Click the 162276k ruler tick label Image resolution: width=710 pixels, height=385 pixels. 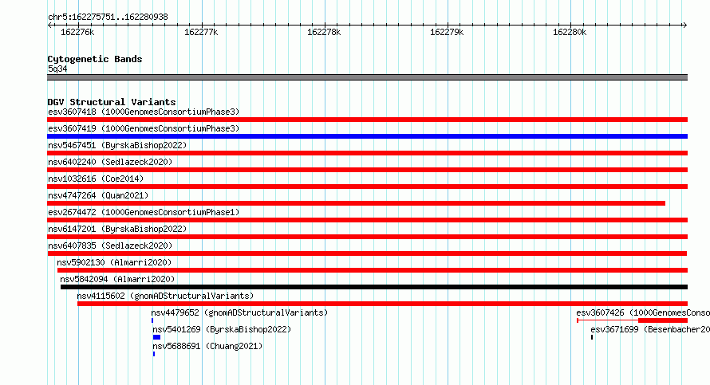[x=77, y=32]
